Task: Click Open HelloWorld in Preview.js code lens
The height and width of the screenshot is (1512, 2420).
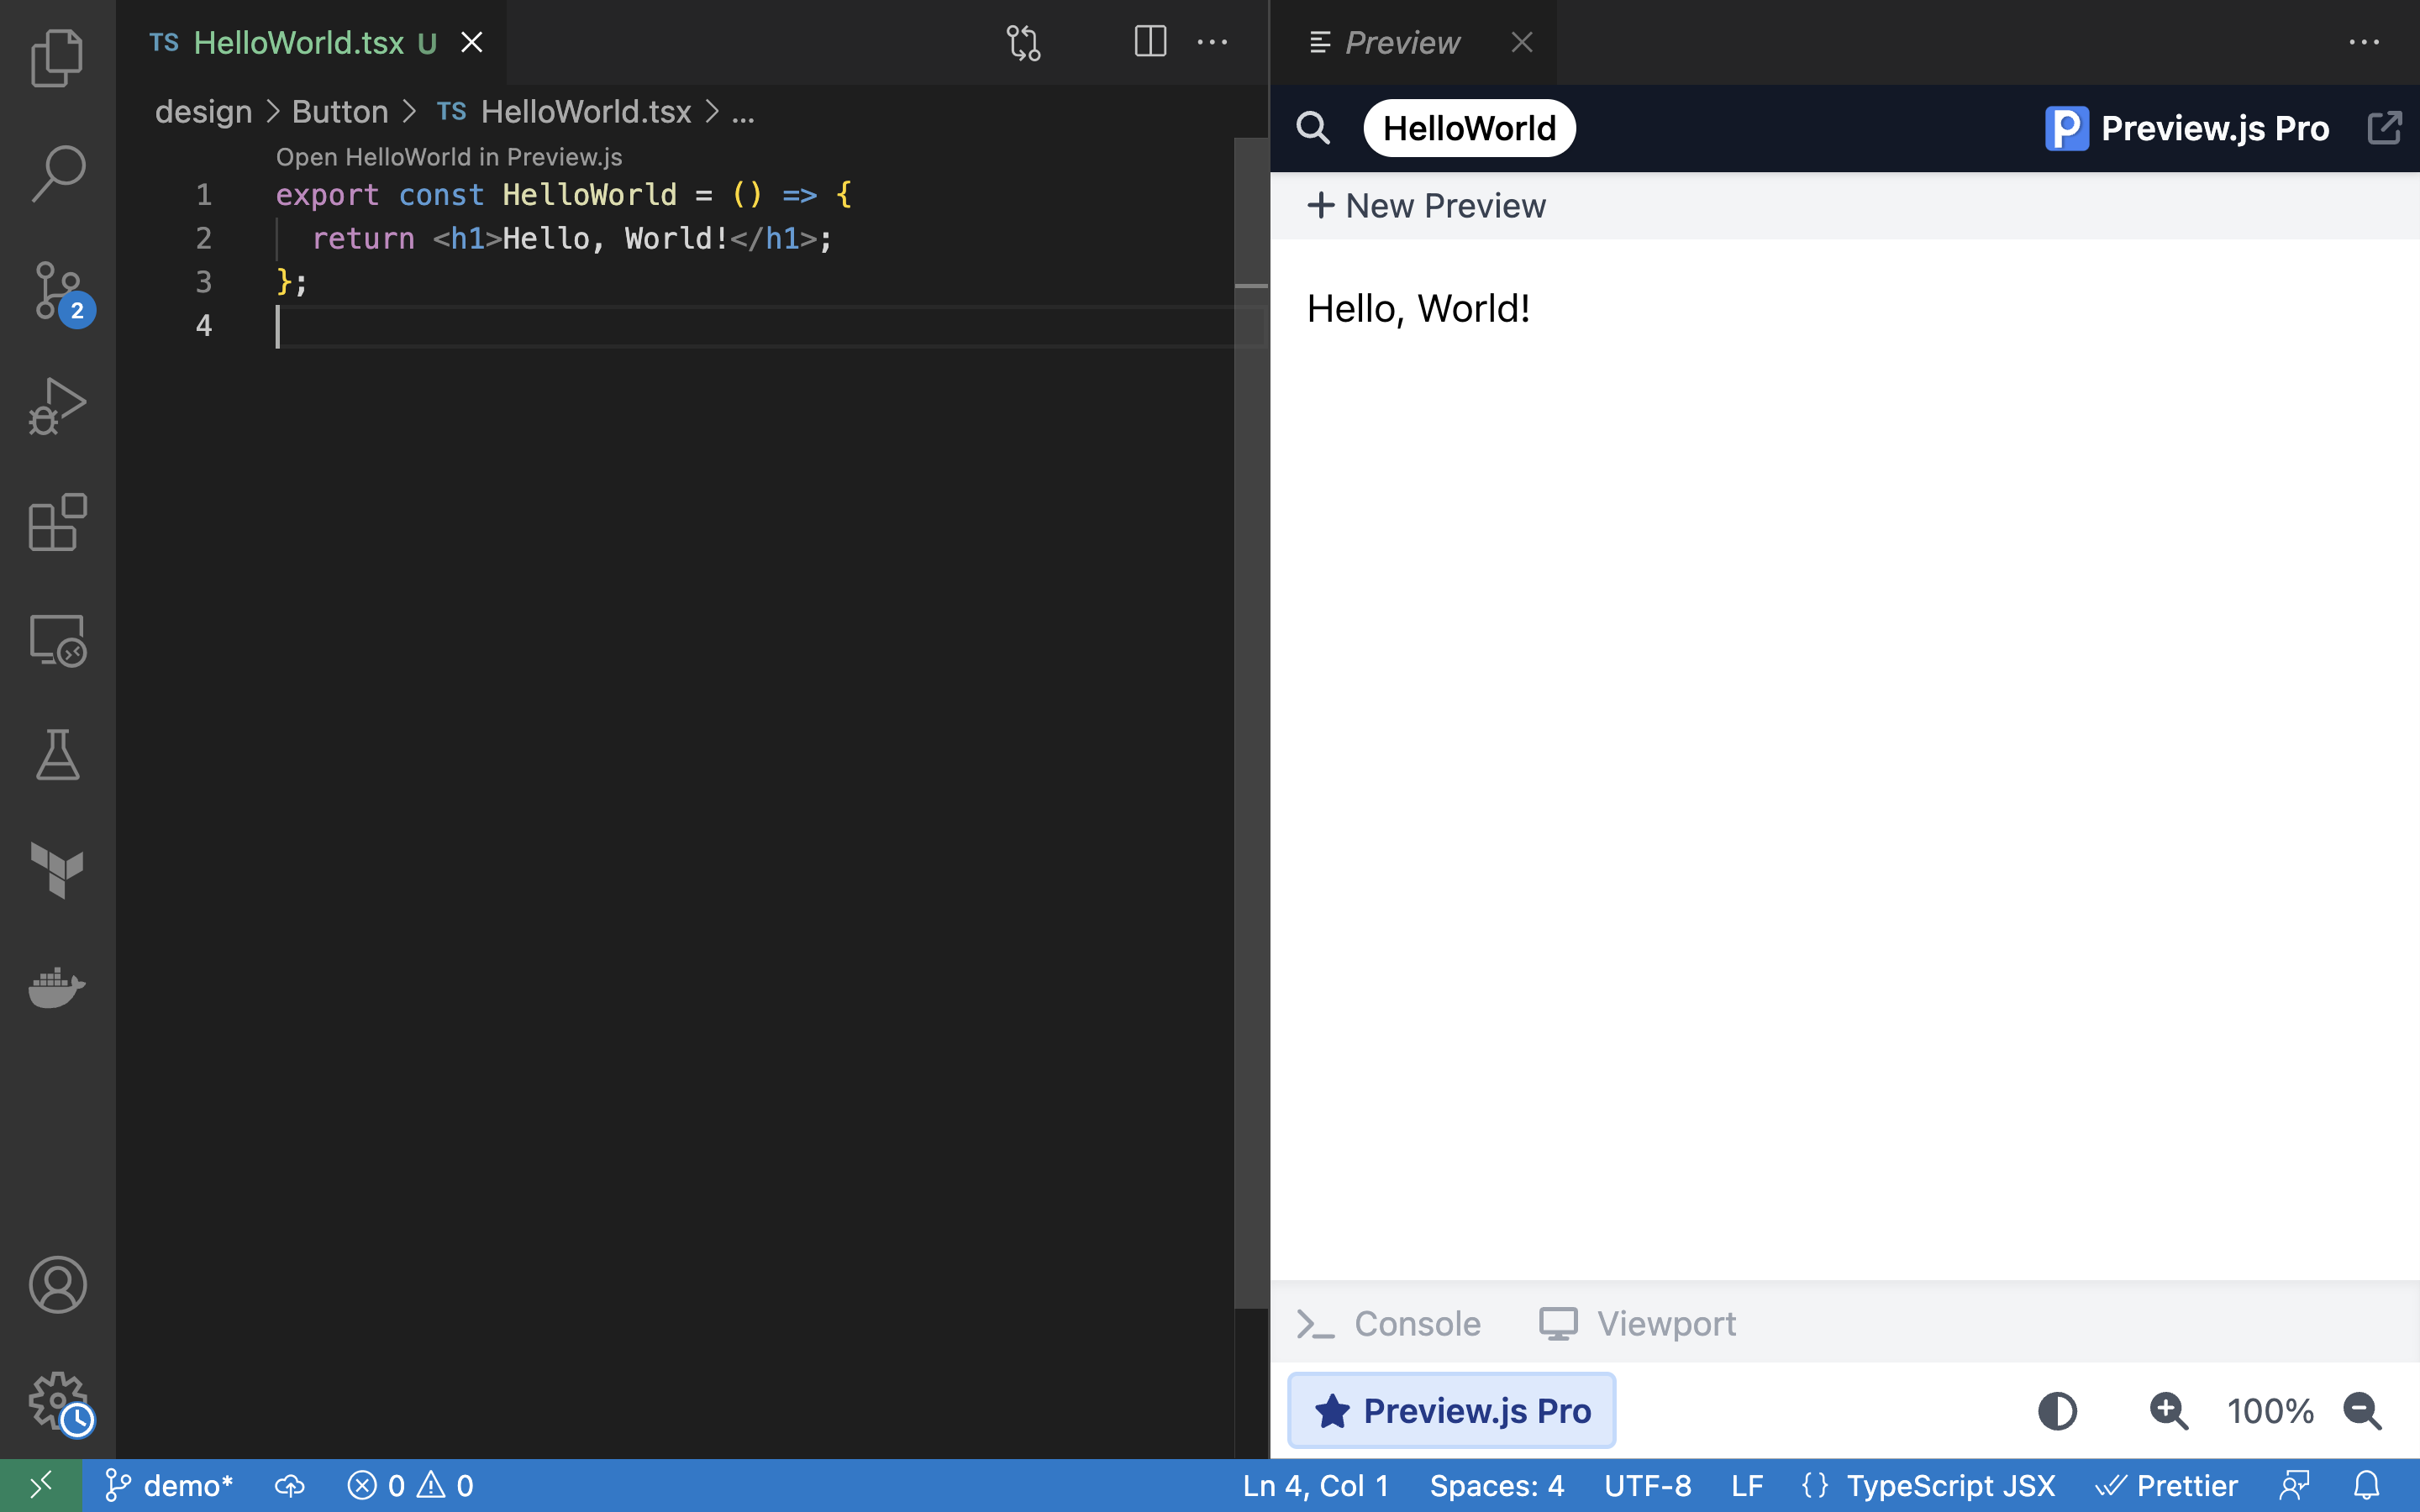Action: point(449,157)
